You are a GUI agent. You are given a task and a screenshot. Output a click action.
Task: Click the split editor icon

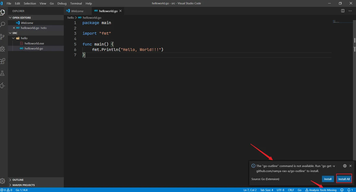(x=343, y=11)
